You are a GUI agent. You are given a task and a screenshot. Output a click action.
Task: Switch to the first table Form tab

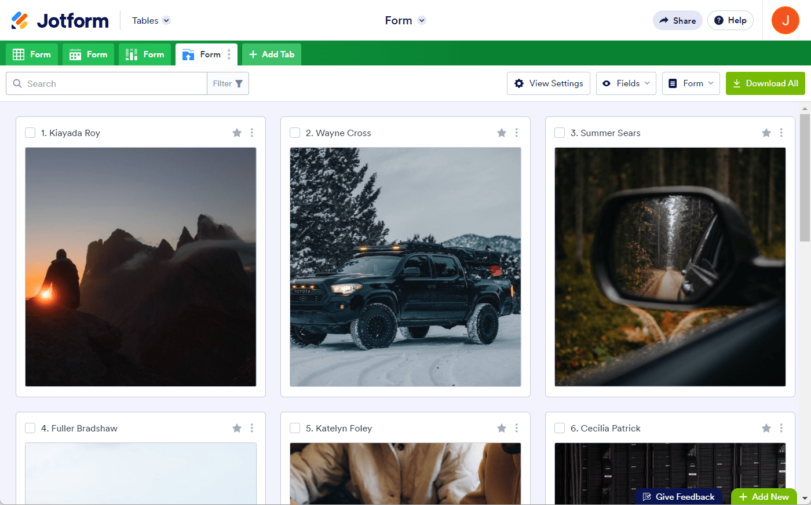(32, 54)
